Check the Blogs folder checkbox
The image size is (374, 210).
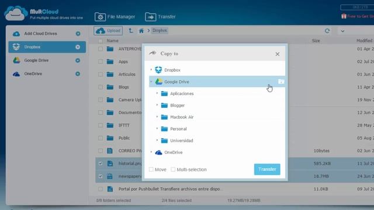pyautogui.click(x=101, y=87)
